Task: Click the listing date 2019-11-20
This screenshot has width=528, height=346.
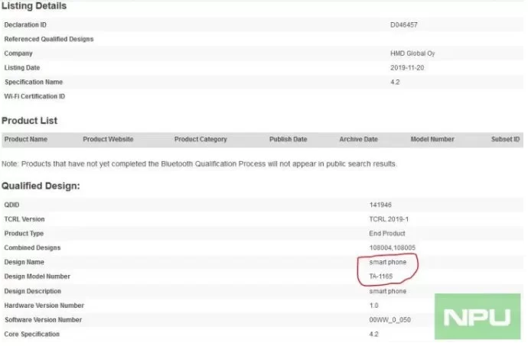Action: click(x=406, y=68)
